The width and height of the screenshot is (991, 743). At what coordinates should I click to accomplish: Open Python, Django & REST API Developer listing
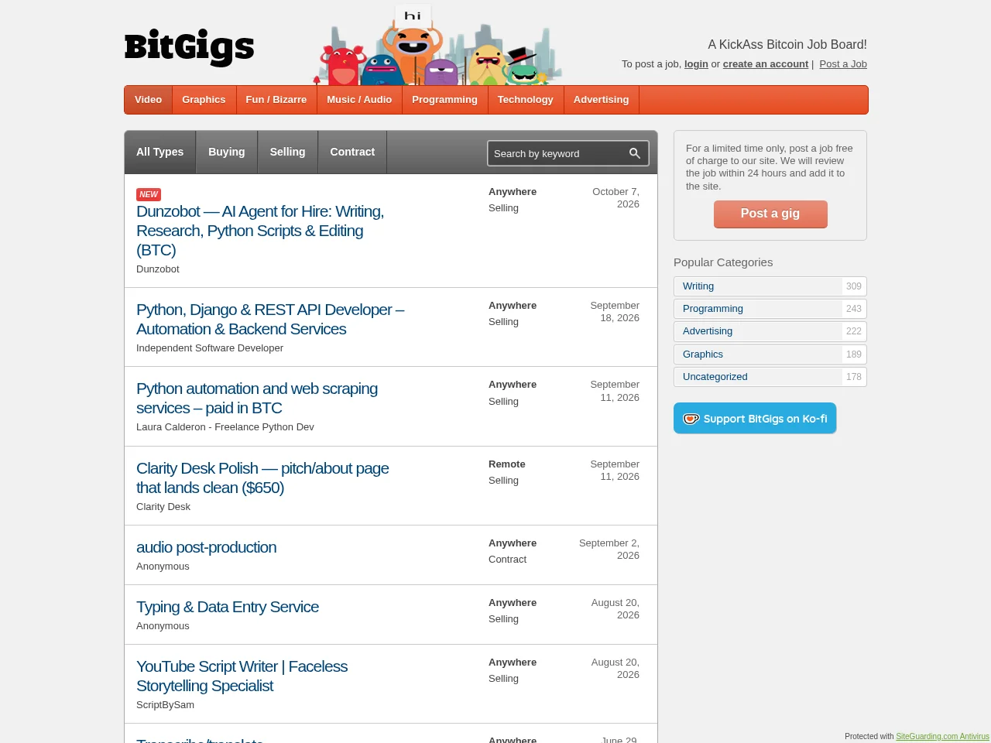(x=270, y=319)
